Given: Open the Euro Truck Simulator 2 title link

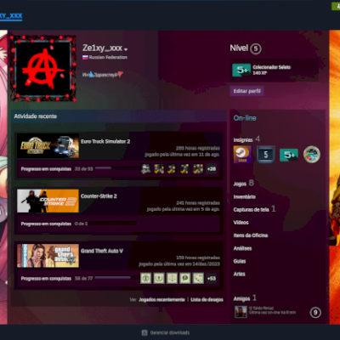Looking at the screenshot, I should [x=105, y=141].
